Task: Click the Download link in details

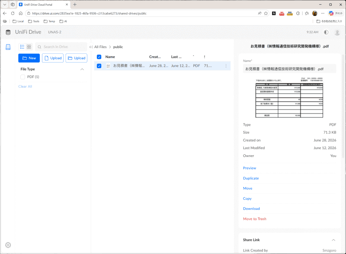Action: (251, 208)
